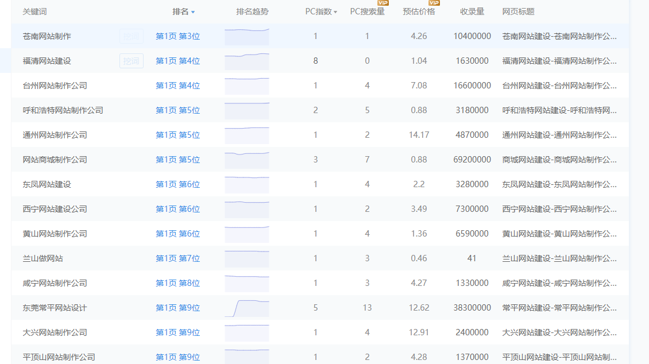Click the 挖词 button for 苍南网站制作
The height and width of the screenshot is (364, 649).
(x=132, y=36)
